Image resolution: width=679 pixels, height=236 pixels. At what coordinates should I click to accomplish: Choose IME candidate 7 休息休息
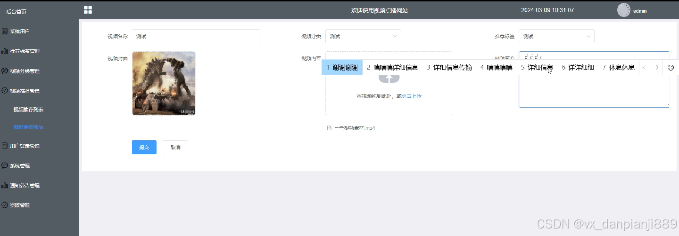(619, 67)
